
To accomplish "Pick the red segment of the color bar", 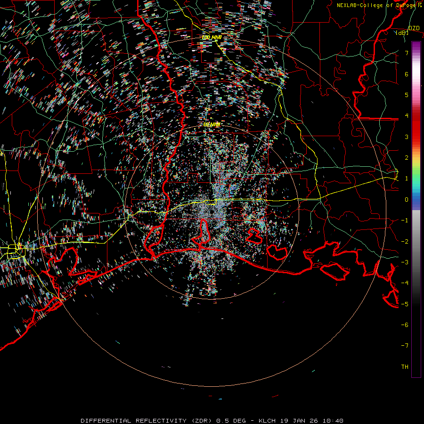I will click(x=416, y=130).
